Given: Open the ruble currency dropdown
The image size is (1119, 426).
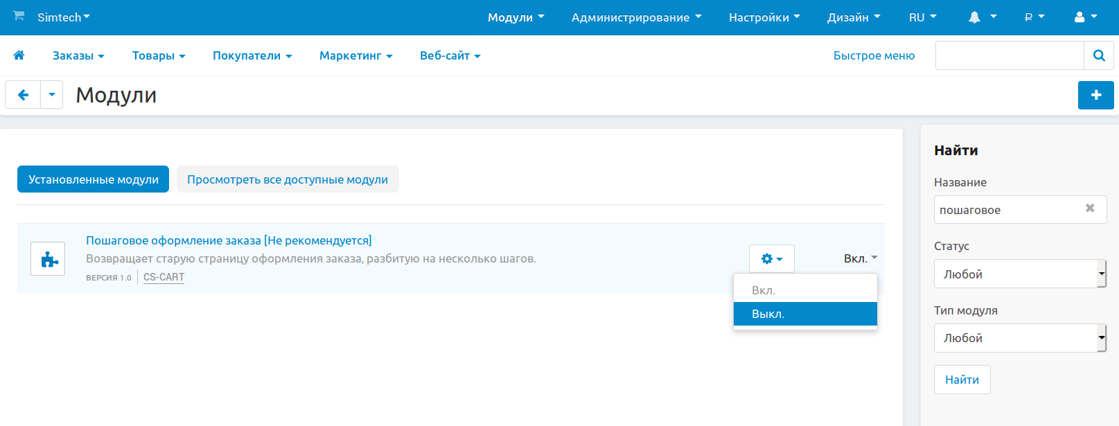Looking at the screenshot, I should click(1034, 17).
